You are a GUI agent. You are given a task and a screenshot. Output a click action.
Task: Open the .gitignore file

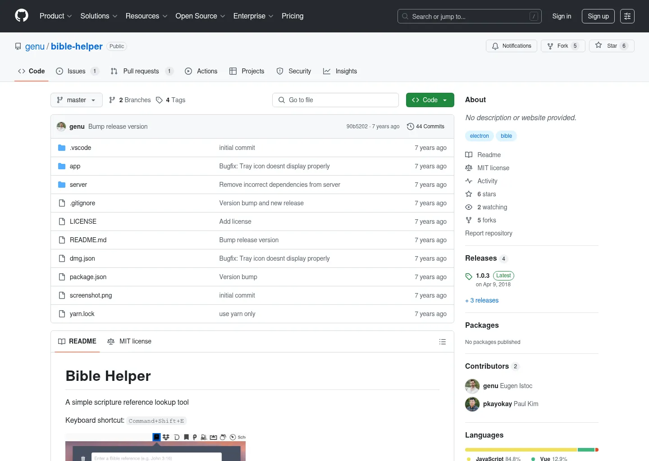coord(82,203)
